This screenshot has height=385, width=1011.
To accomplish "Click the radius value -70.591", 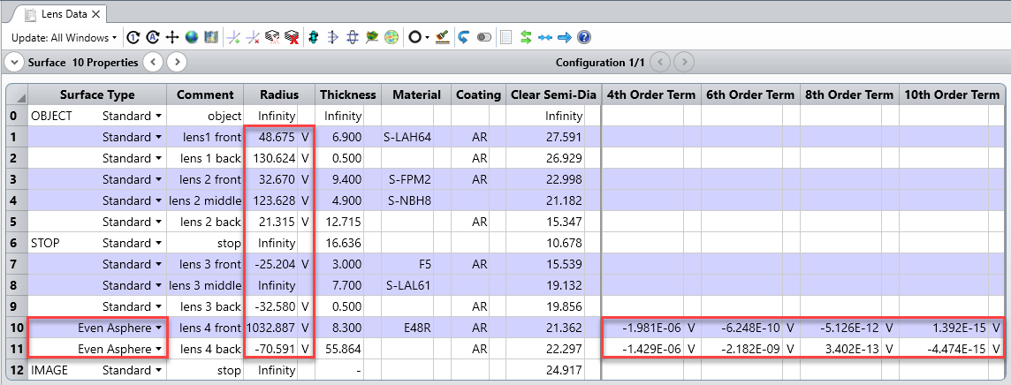I will tap(270, 350).
